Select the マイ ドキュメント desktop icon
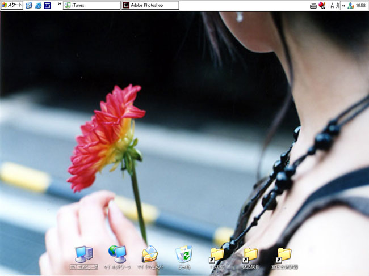Viewport: 369px width, 276px height. coord(150,255)
